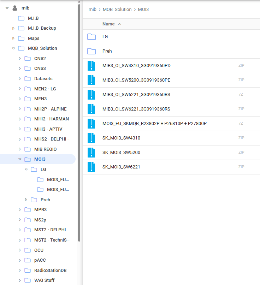Screen dimensions: 260x285
Task: Collapse the MOI3 tree node
Action: (x=20, y=159)
